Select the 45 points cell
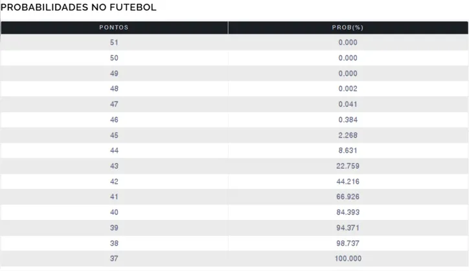This screenshot has width=469, height=271. tap(114, 135)
